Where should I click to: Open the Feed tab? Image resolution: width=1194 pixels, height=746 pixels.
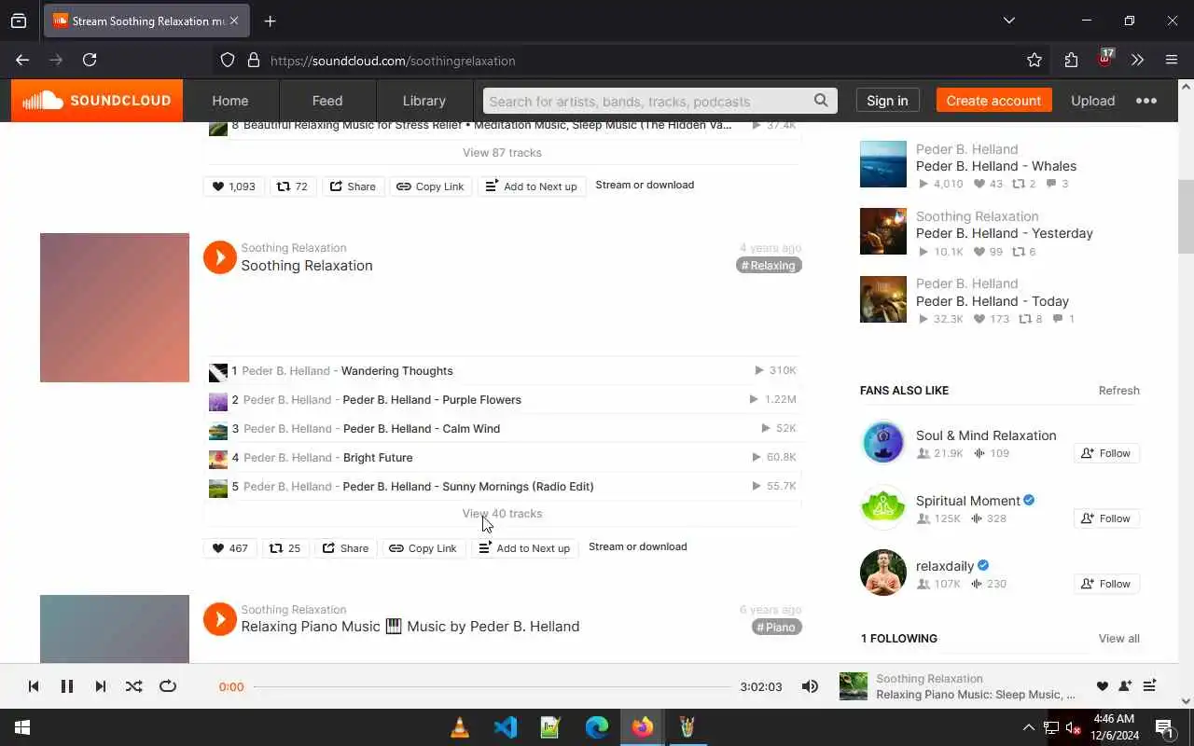tap(327, 101)
